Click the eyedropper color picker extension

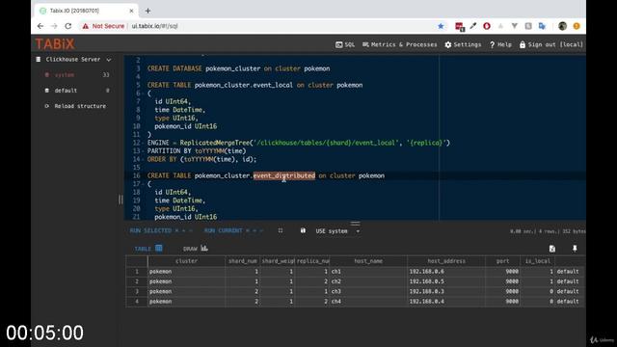click(x=473, y=26)
